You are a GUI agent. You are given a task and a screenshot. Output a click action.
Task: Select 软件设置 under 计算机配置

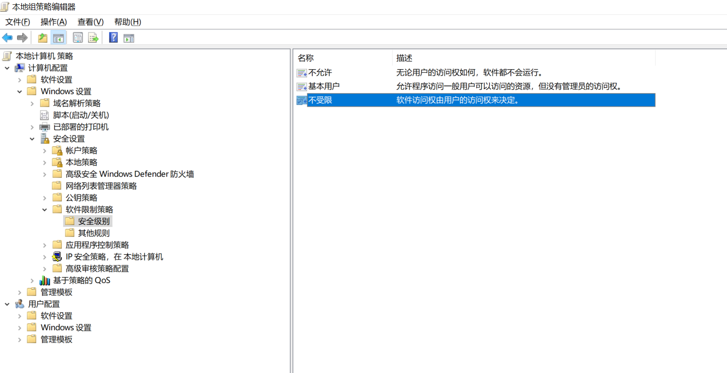click(x=57, y=80)
